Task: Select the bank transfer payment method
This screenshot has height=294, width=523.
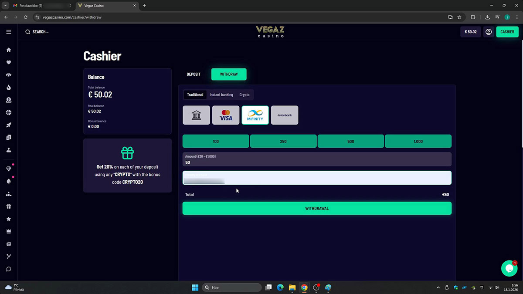Action: tap(196, 115)
